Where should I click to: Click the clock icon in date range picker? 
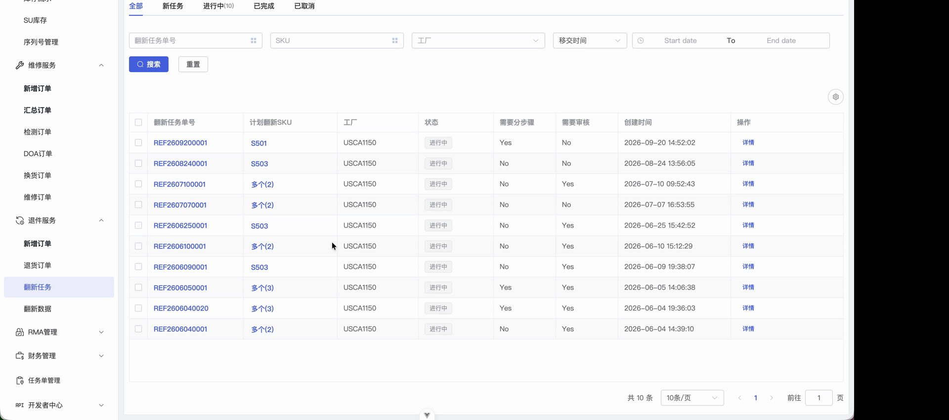click(x=641, y=41)
